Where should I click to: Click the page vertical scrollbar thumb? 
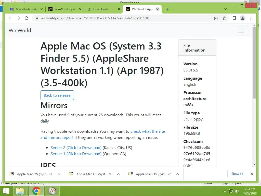254,63
